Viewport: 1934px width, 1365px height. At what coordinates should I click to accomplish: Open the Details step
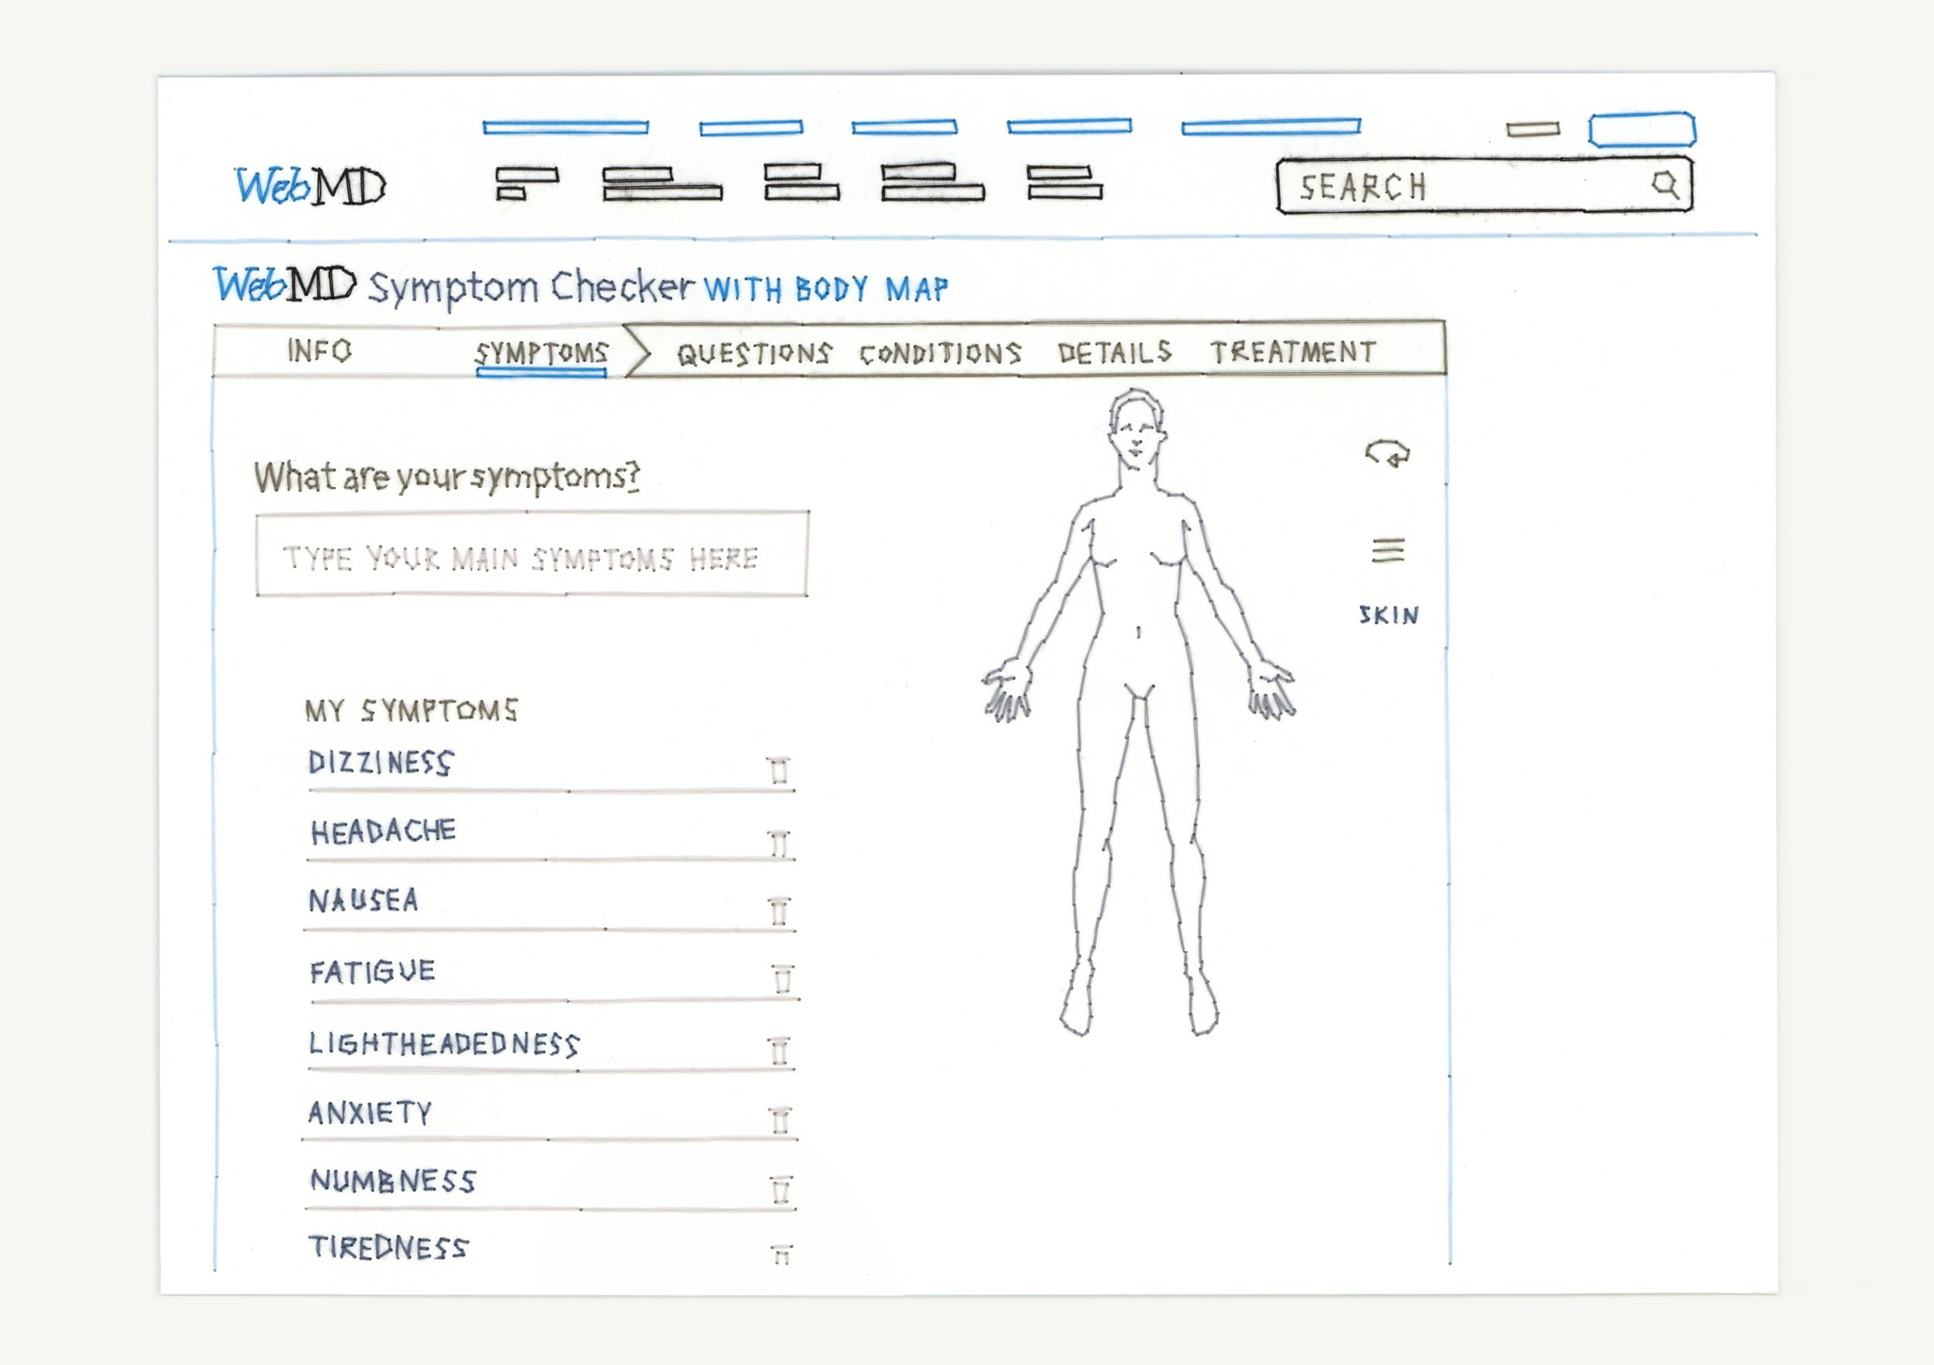click(1115, 352)
